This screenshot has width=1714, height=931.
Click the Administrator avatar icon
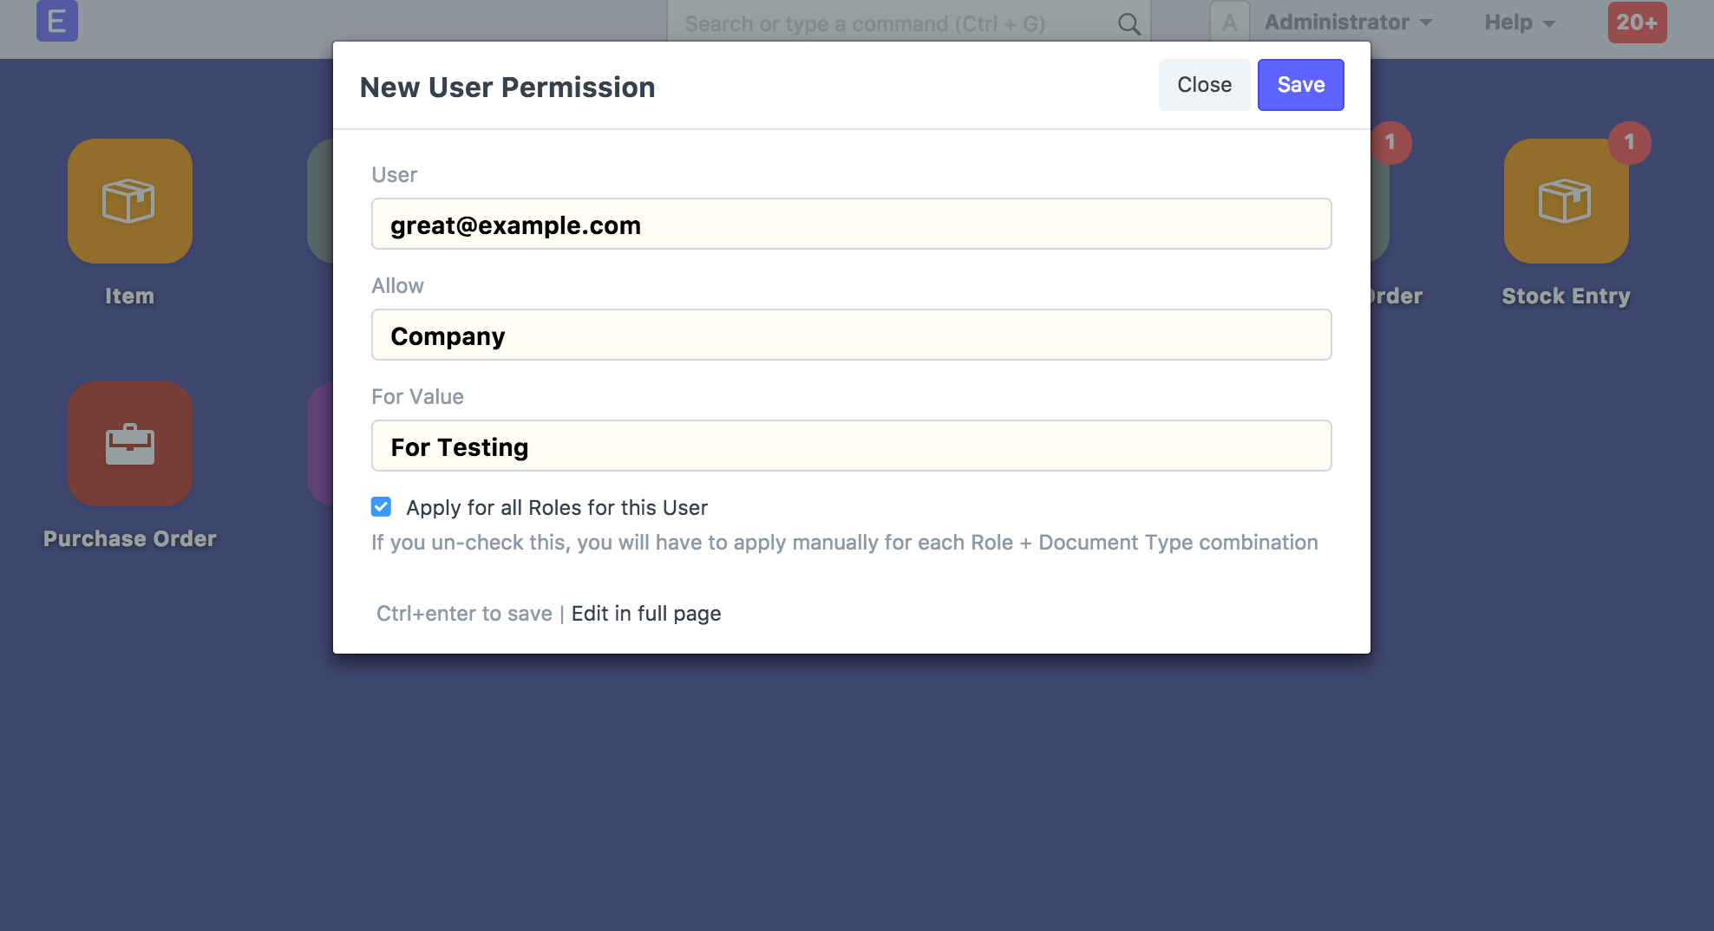coord(1229,23)
